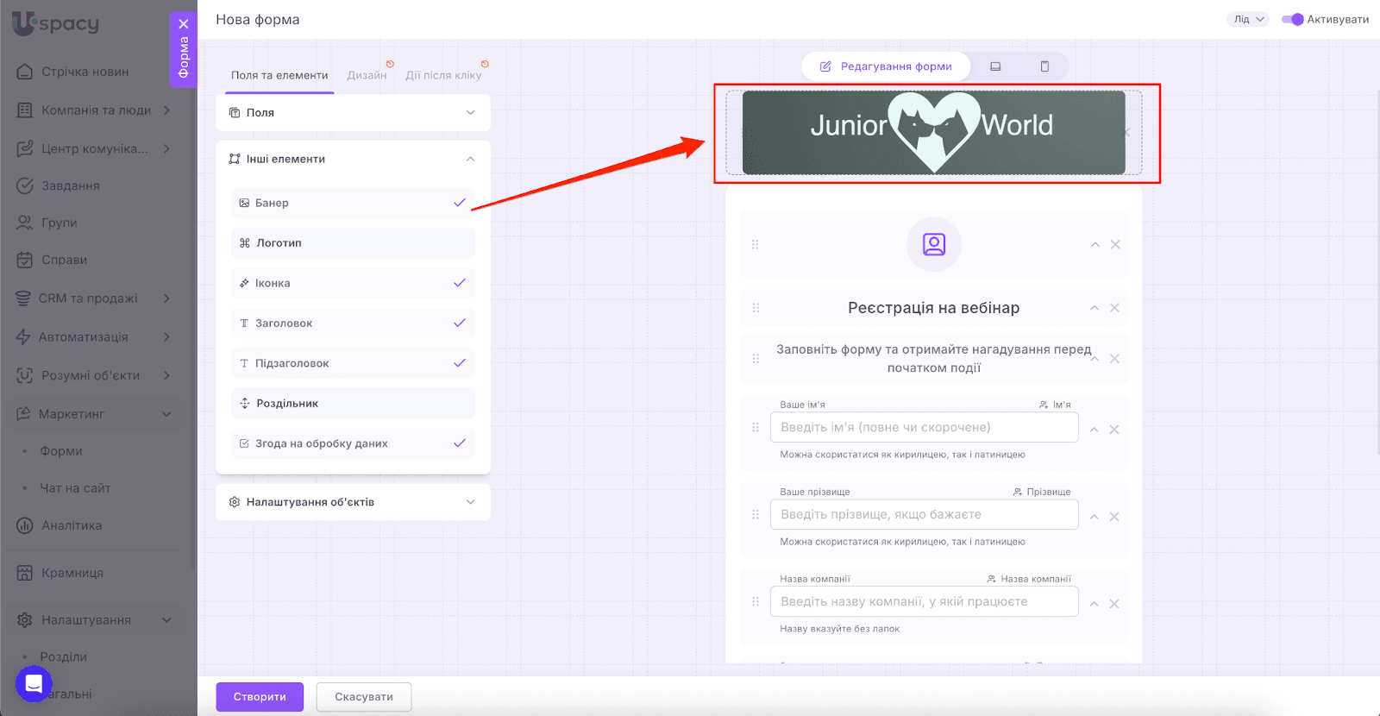
Task: Collapse the Інші елементи section
Action: point(353,159)
